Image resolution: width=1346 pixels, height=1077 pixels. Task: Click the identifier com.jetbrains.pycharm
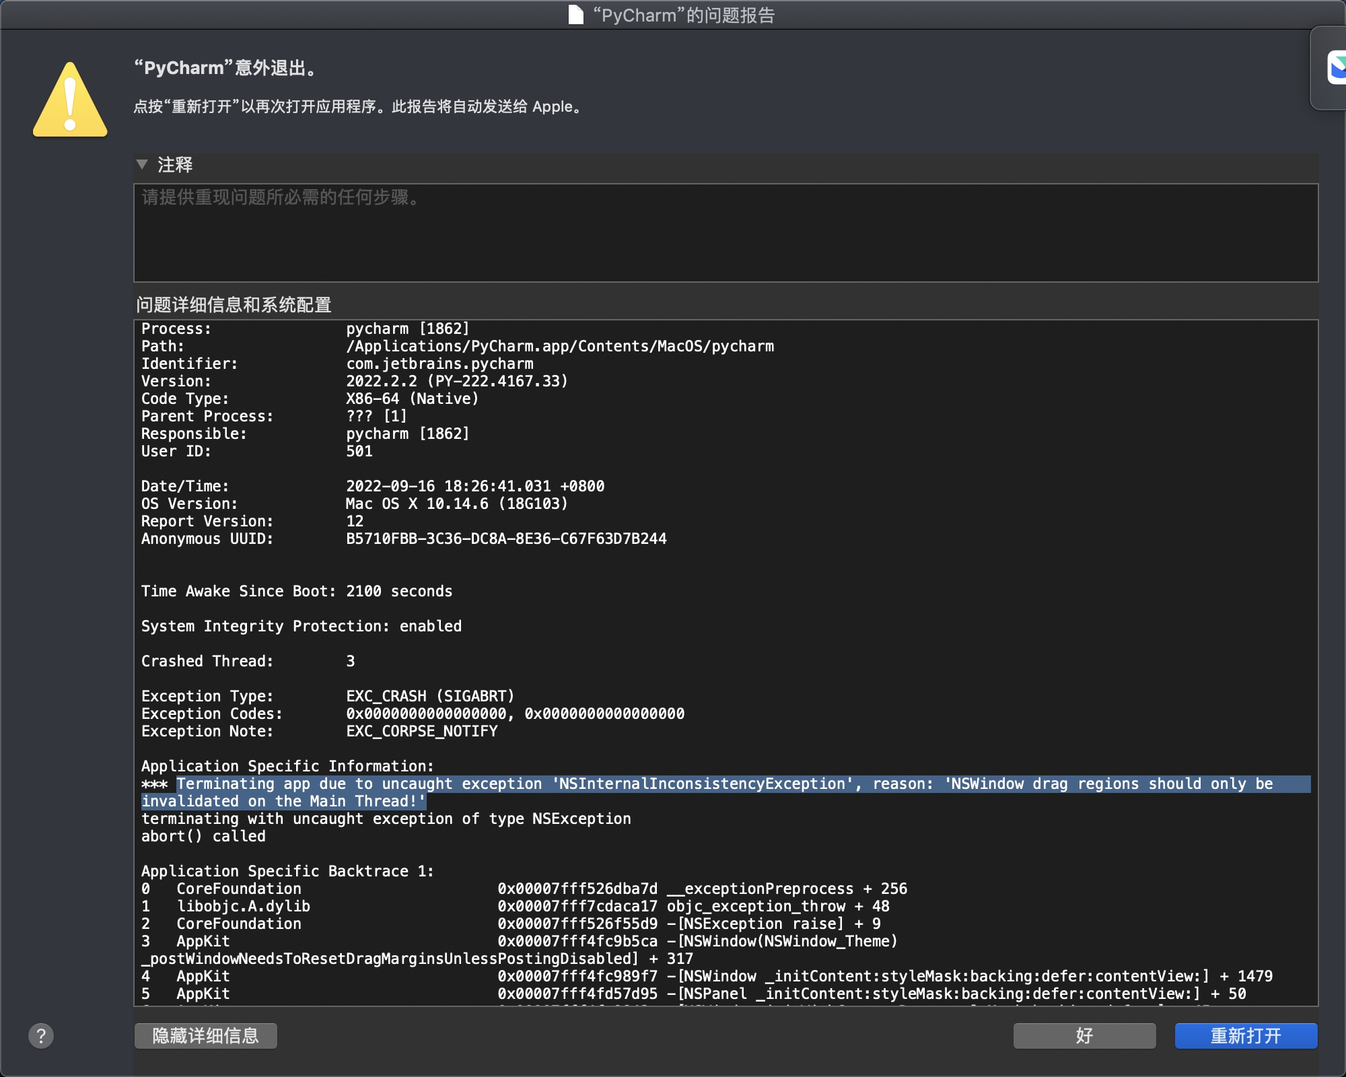[x=439, y=364]
